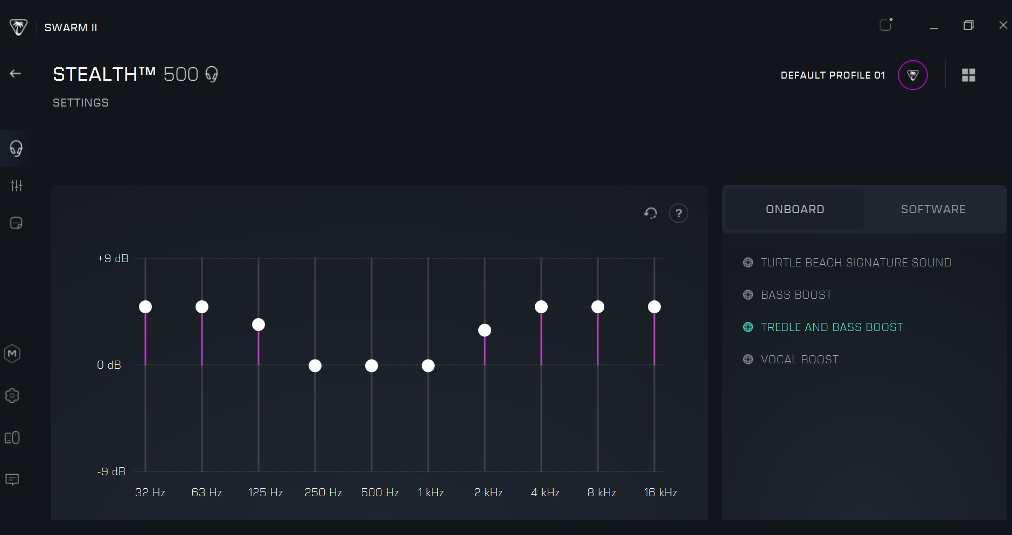Select the Bass Boost preset

(796, 295)
